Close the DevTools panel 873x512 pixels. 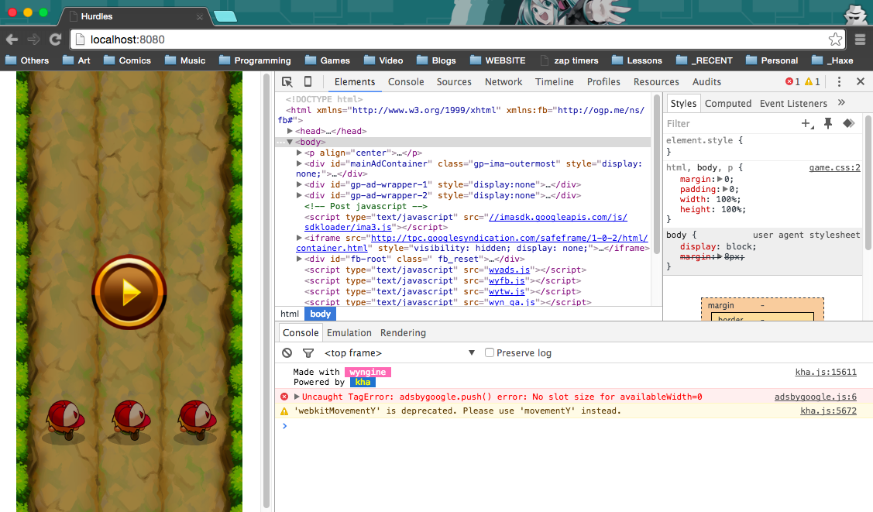pyautogui.click(x=860, y=82)
